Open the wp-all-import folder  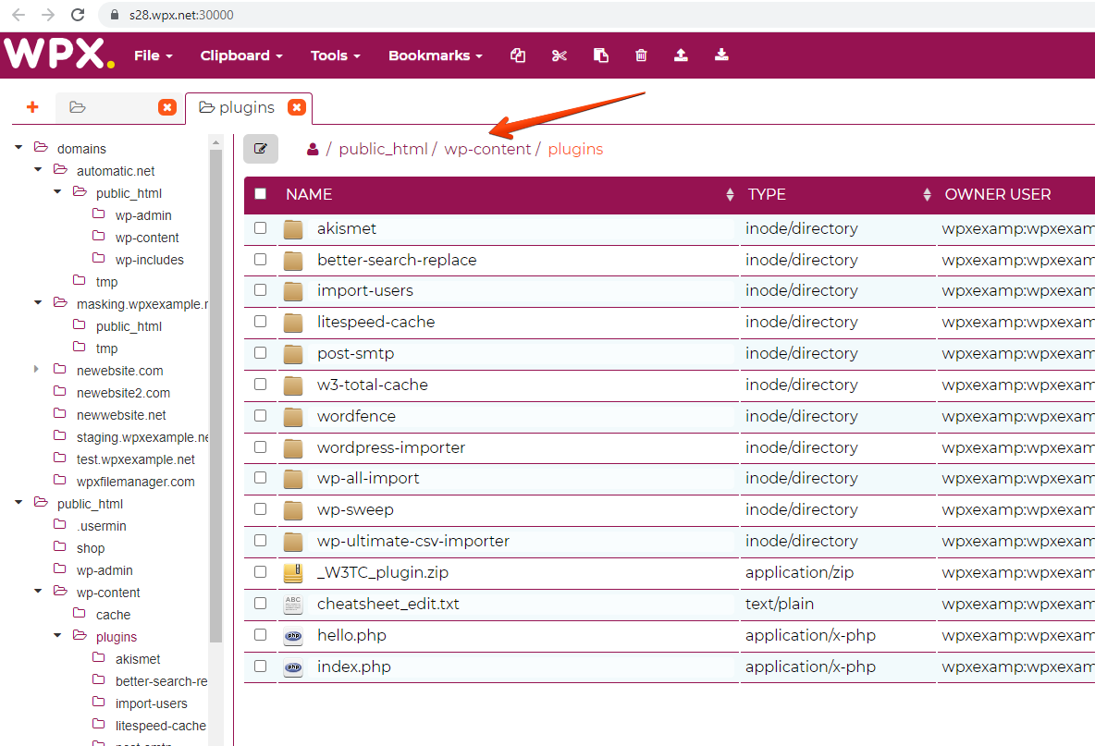(x=368, y=479)
